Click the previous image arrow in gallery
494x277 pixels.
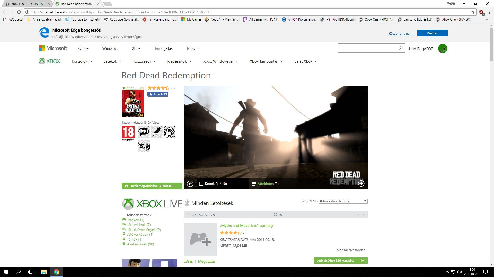(x=190, y=184)
